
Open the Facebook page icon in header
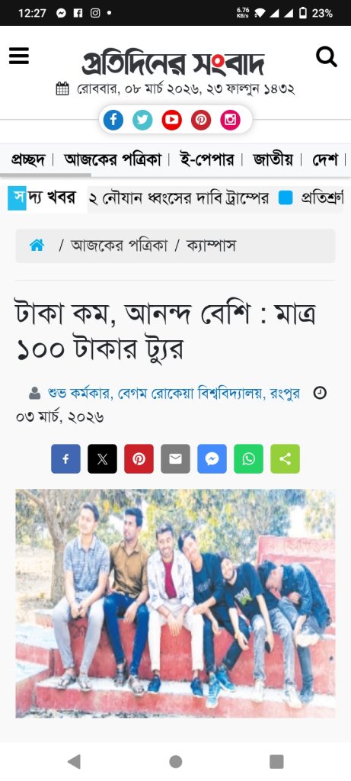click(113, 120)
